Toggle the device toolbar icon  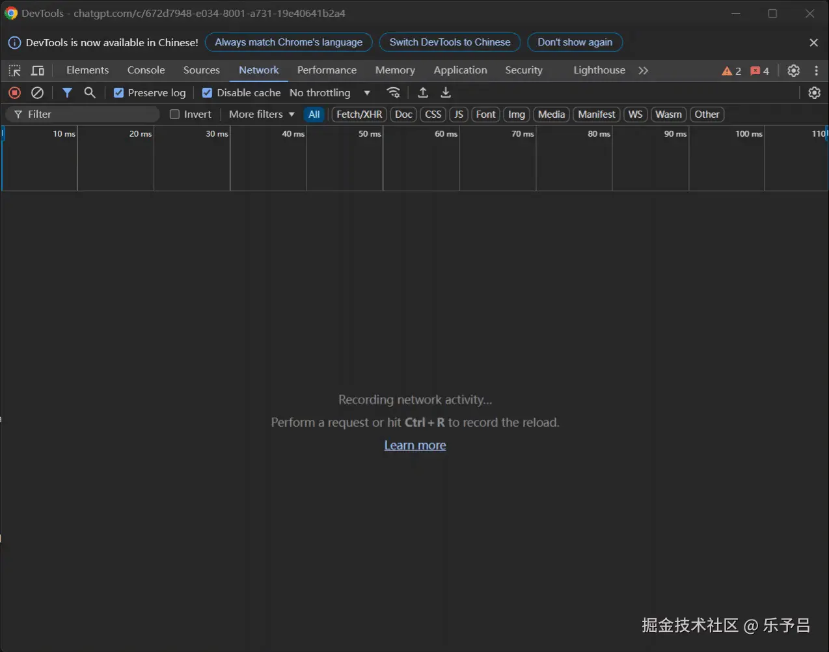38,70
